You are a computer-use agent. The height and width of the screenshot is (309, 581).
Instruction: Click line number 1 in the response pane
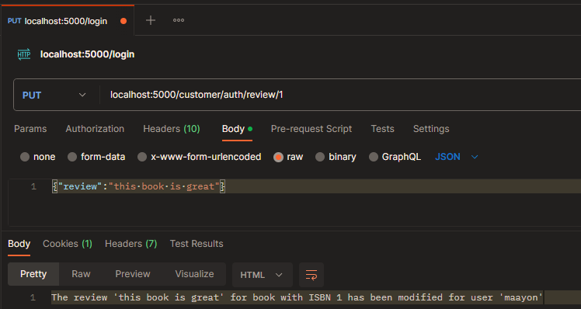coord(33,297)
